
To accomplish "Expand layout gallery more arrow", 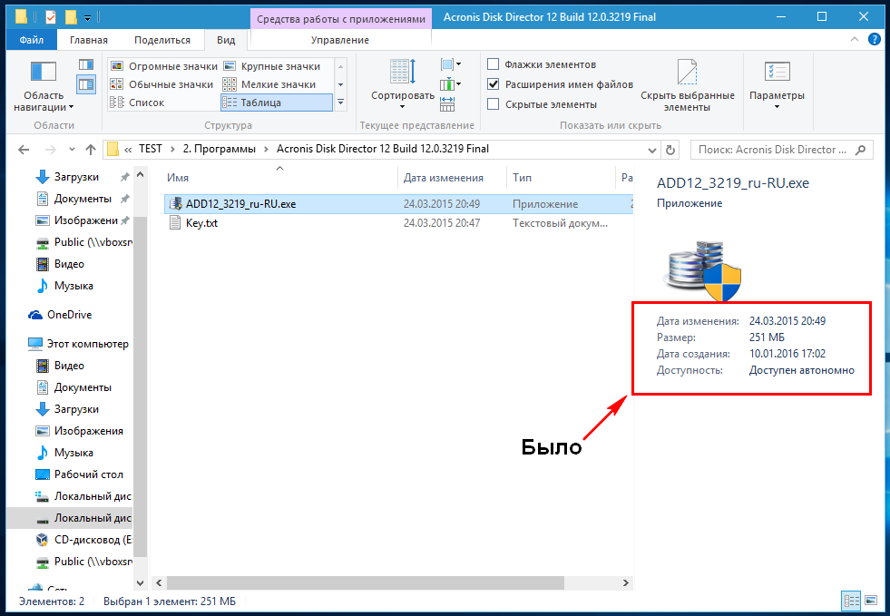I will pyautogui.click(x=340, y=103).
